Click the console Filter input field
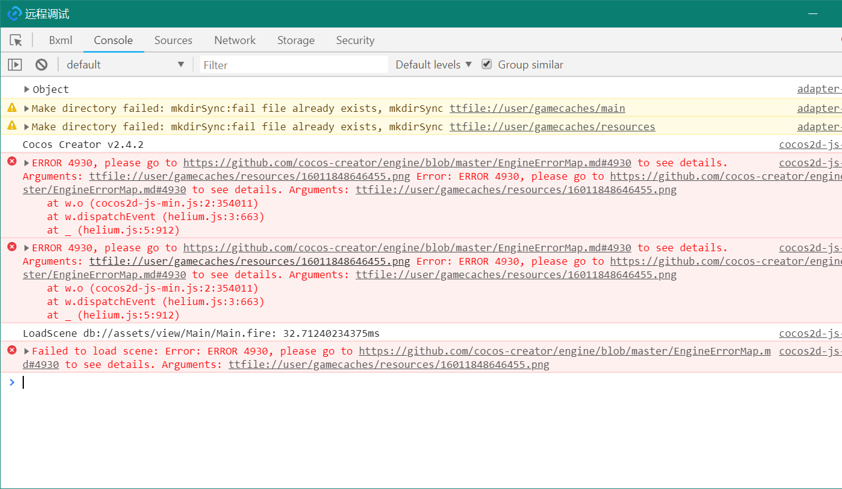842x489 pixels. pos(294,65)
